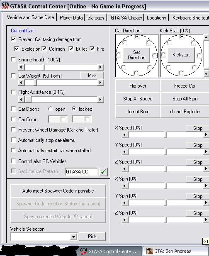Screen dimensions: 209x256
Task: Click Engine health slider thumb
Action: 44,67
